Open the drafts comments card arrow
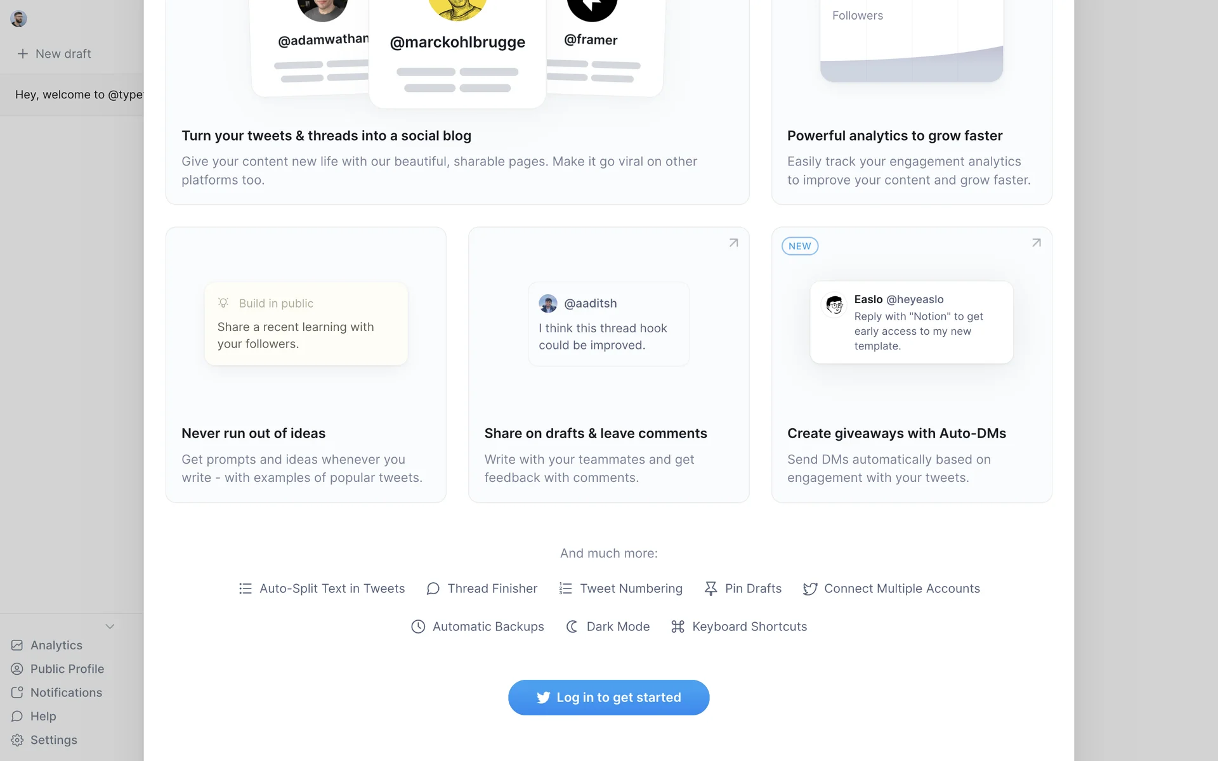Image resolution: width=1218 pixels, height=761 pixels. click(x=733, y=243)
